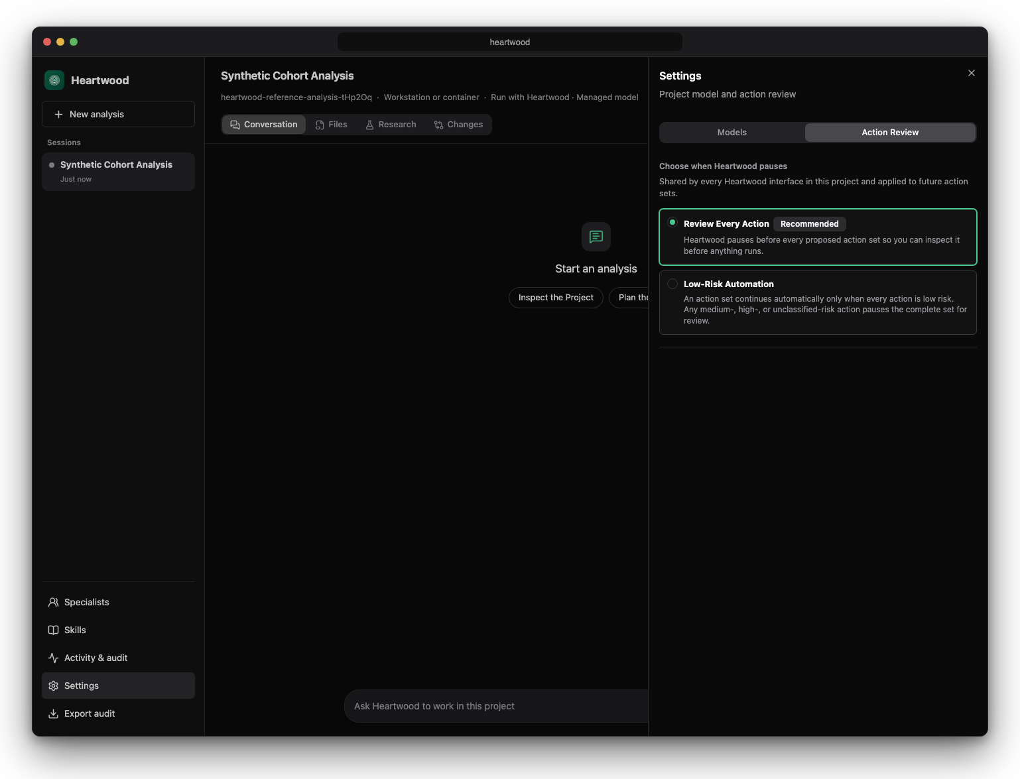
Task: Click the Recommended badge
Action: 810,224
